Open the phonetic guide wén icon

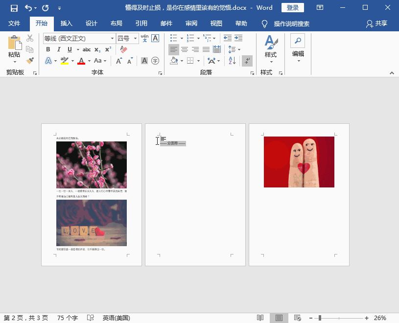(144, 38)
